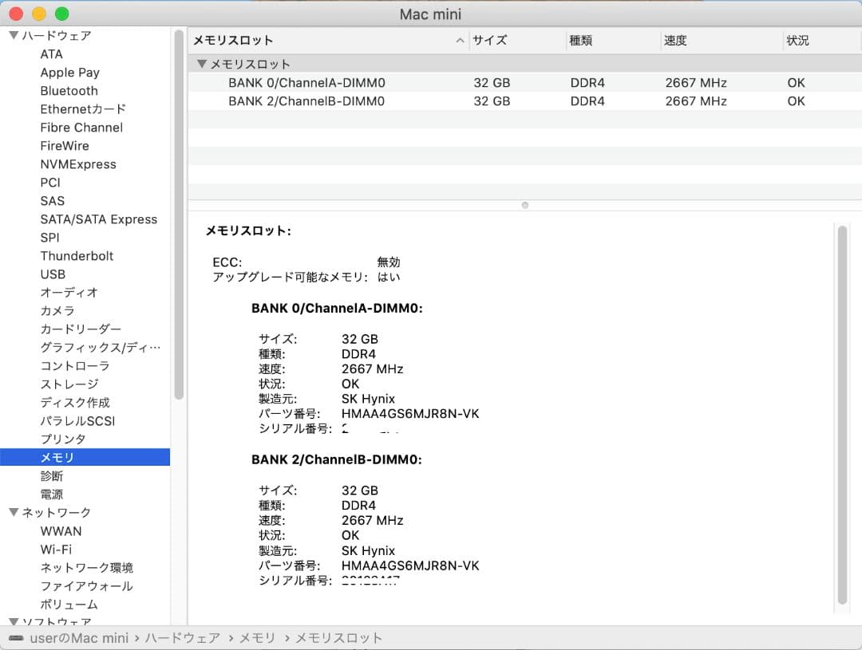Select グラフィックス/ディ… entry

coord(100,347)
